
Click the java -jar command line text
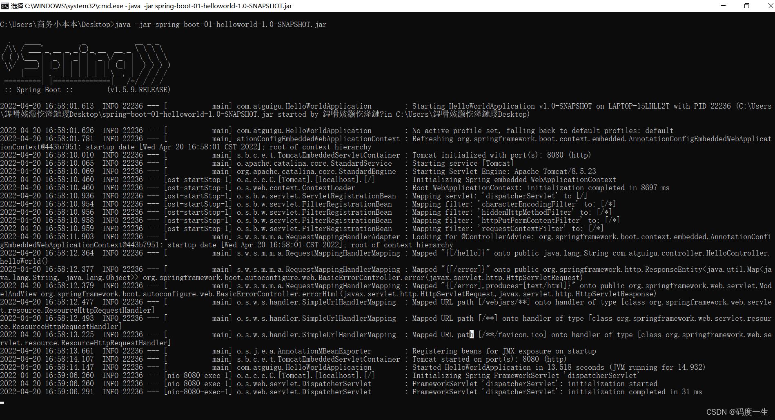click(x=220, y=24)
